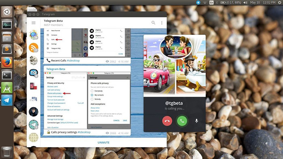Image resolution: width=283 pixels, height=159 pixels.
Task: Accept the incoming call from @tgbeta
Action: point(182,121)
